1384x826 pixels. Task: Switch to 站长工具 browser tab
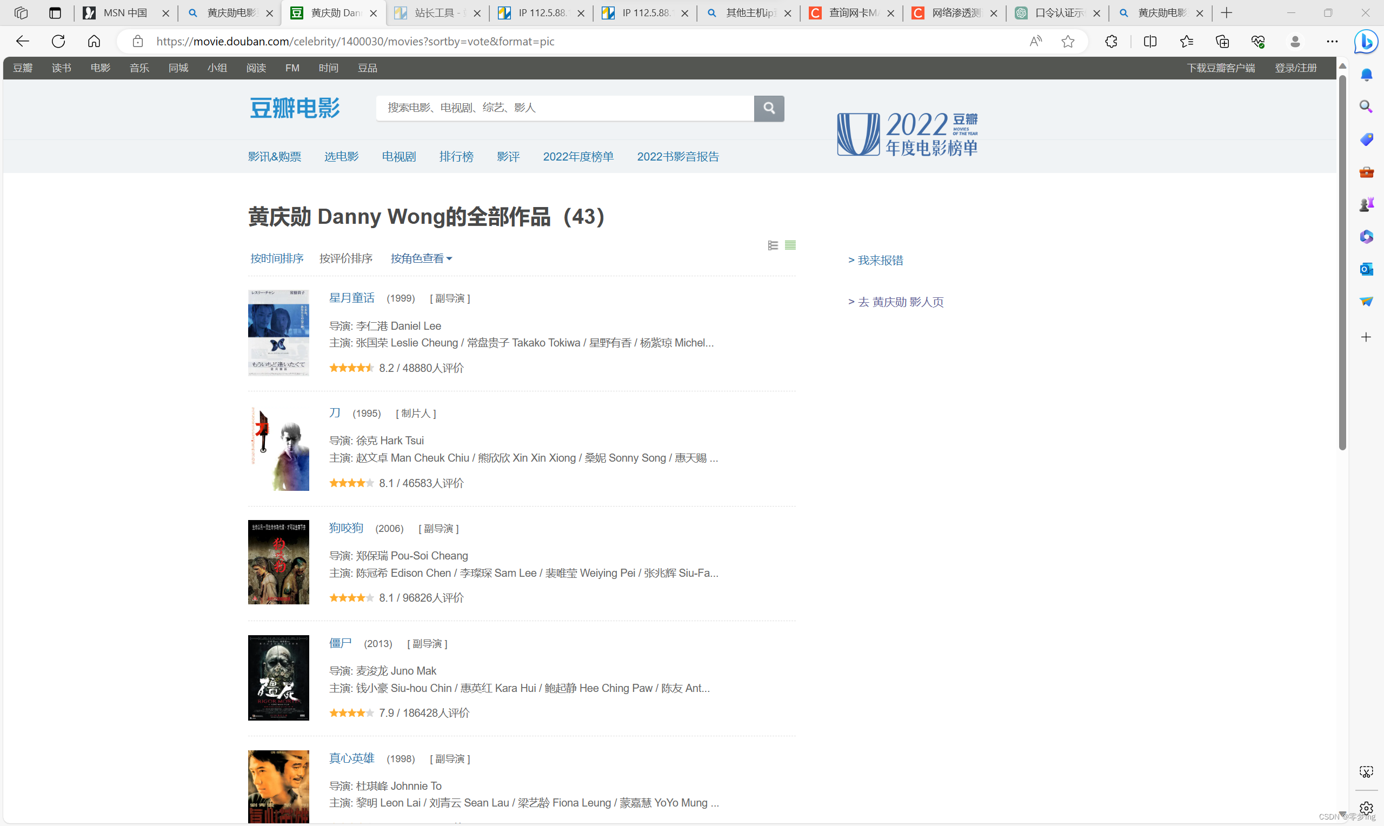point(436,13)
